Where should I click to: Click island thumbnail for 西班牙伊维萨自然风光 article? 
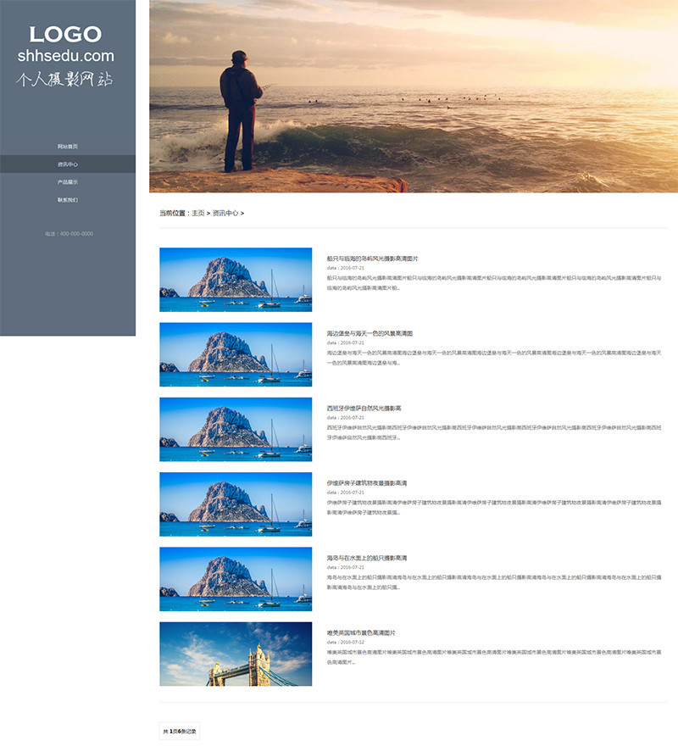click(x=236, y=429)
